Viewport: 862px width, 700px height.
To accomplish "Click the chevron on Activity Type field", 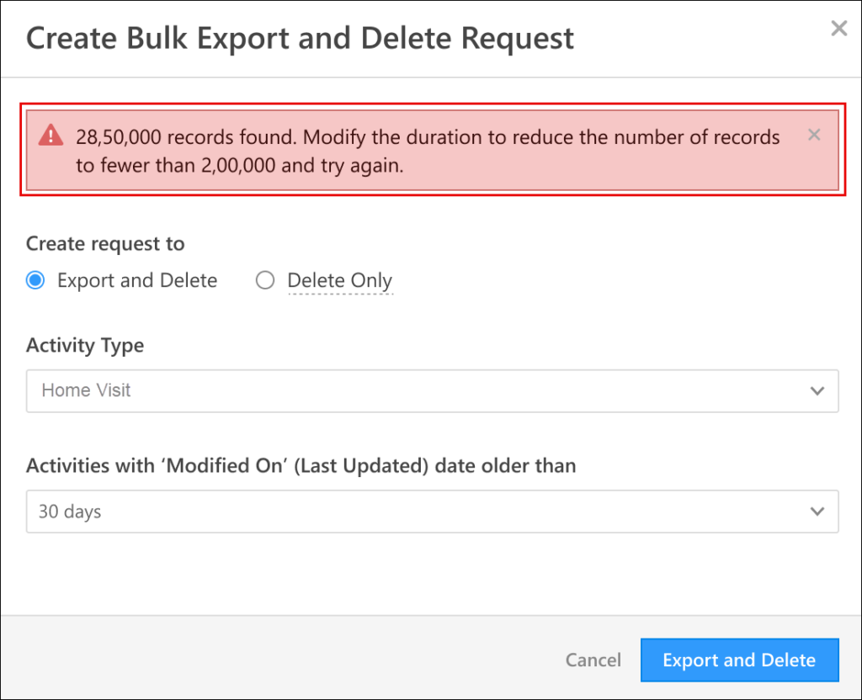I will click(817, 390).
